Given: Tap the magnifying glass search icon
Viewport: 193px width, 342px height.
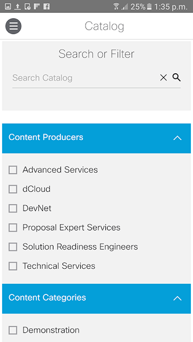Looking at the screenshot, I should (176, 77).
